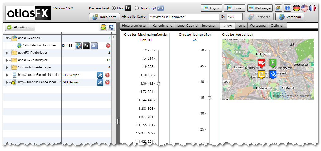Switch to the Hintergrundkarten tab
Screen dimensions: 321x151
click(x=135, y=26)
